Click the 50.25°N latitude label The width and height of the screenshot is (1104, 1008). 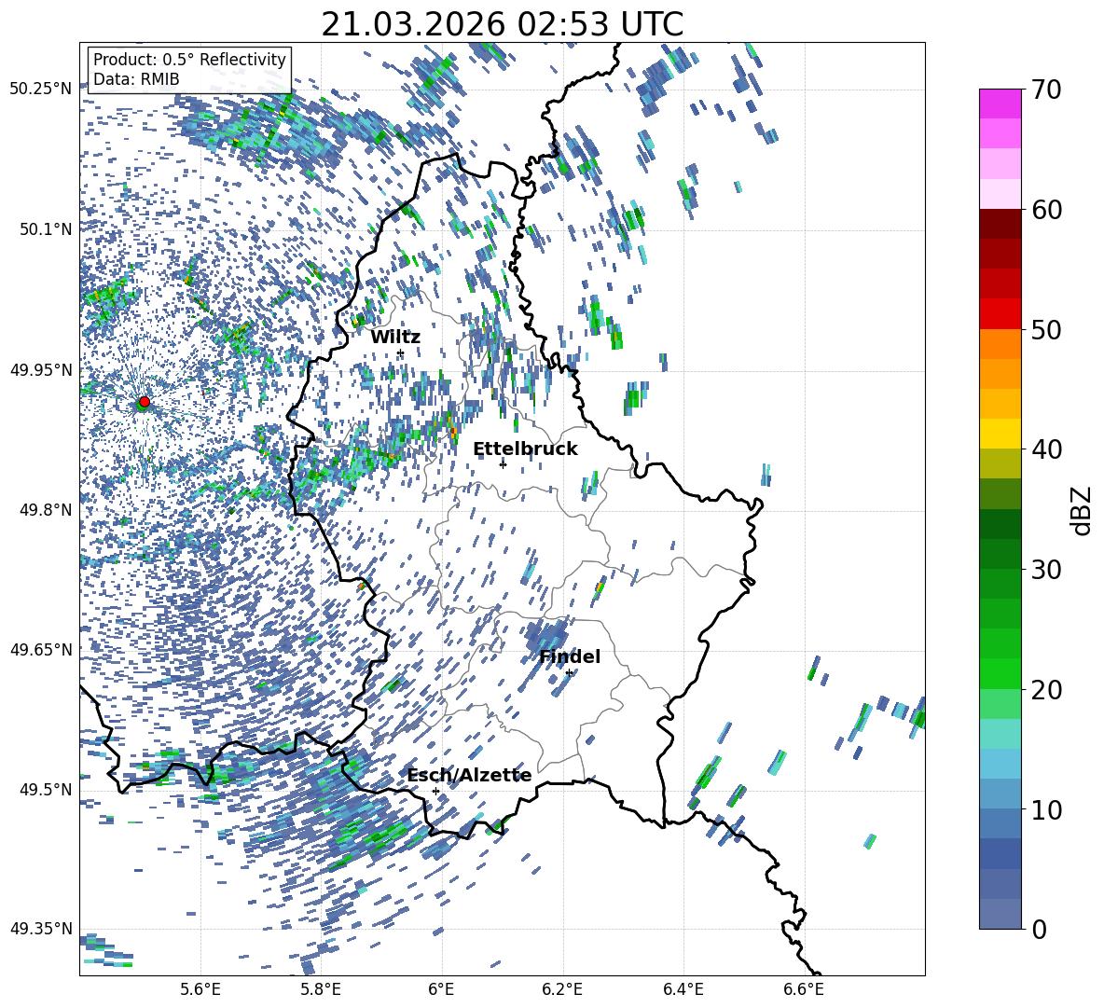tap(41, 90)
